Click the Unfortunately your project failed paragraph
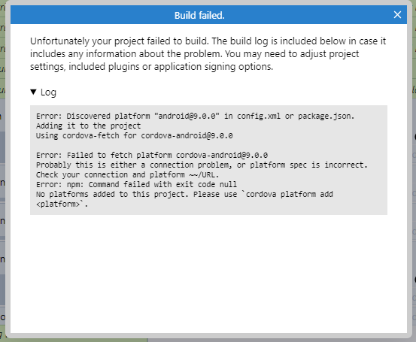The width and height of the screenshot is (416, 342). tap(208, 54)
